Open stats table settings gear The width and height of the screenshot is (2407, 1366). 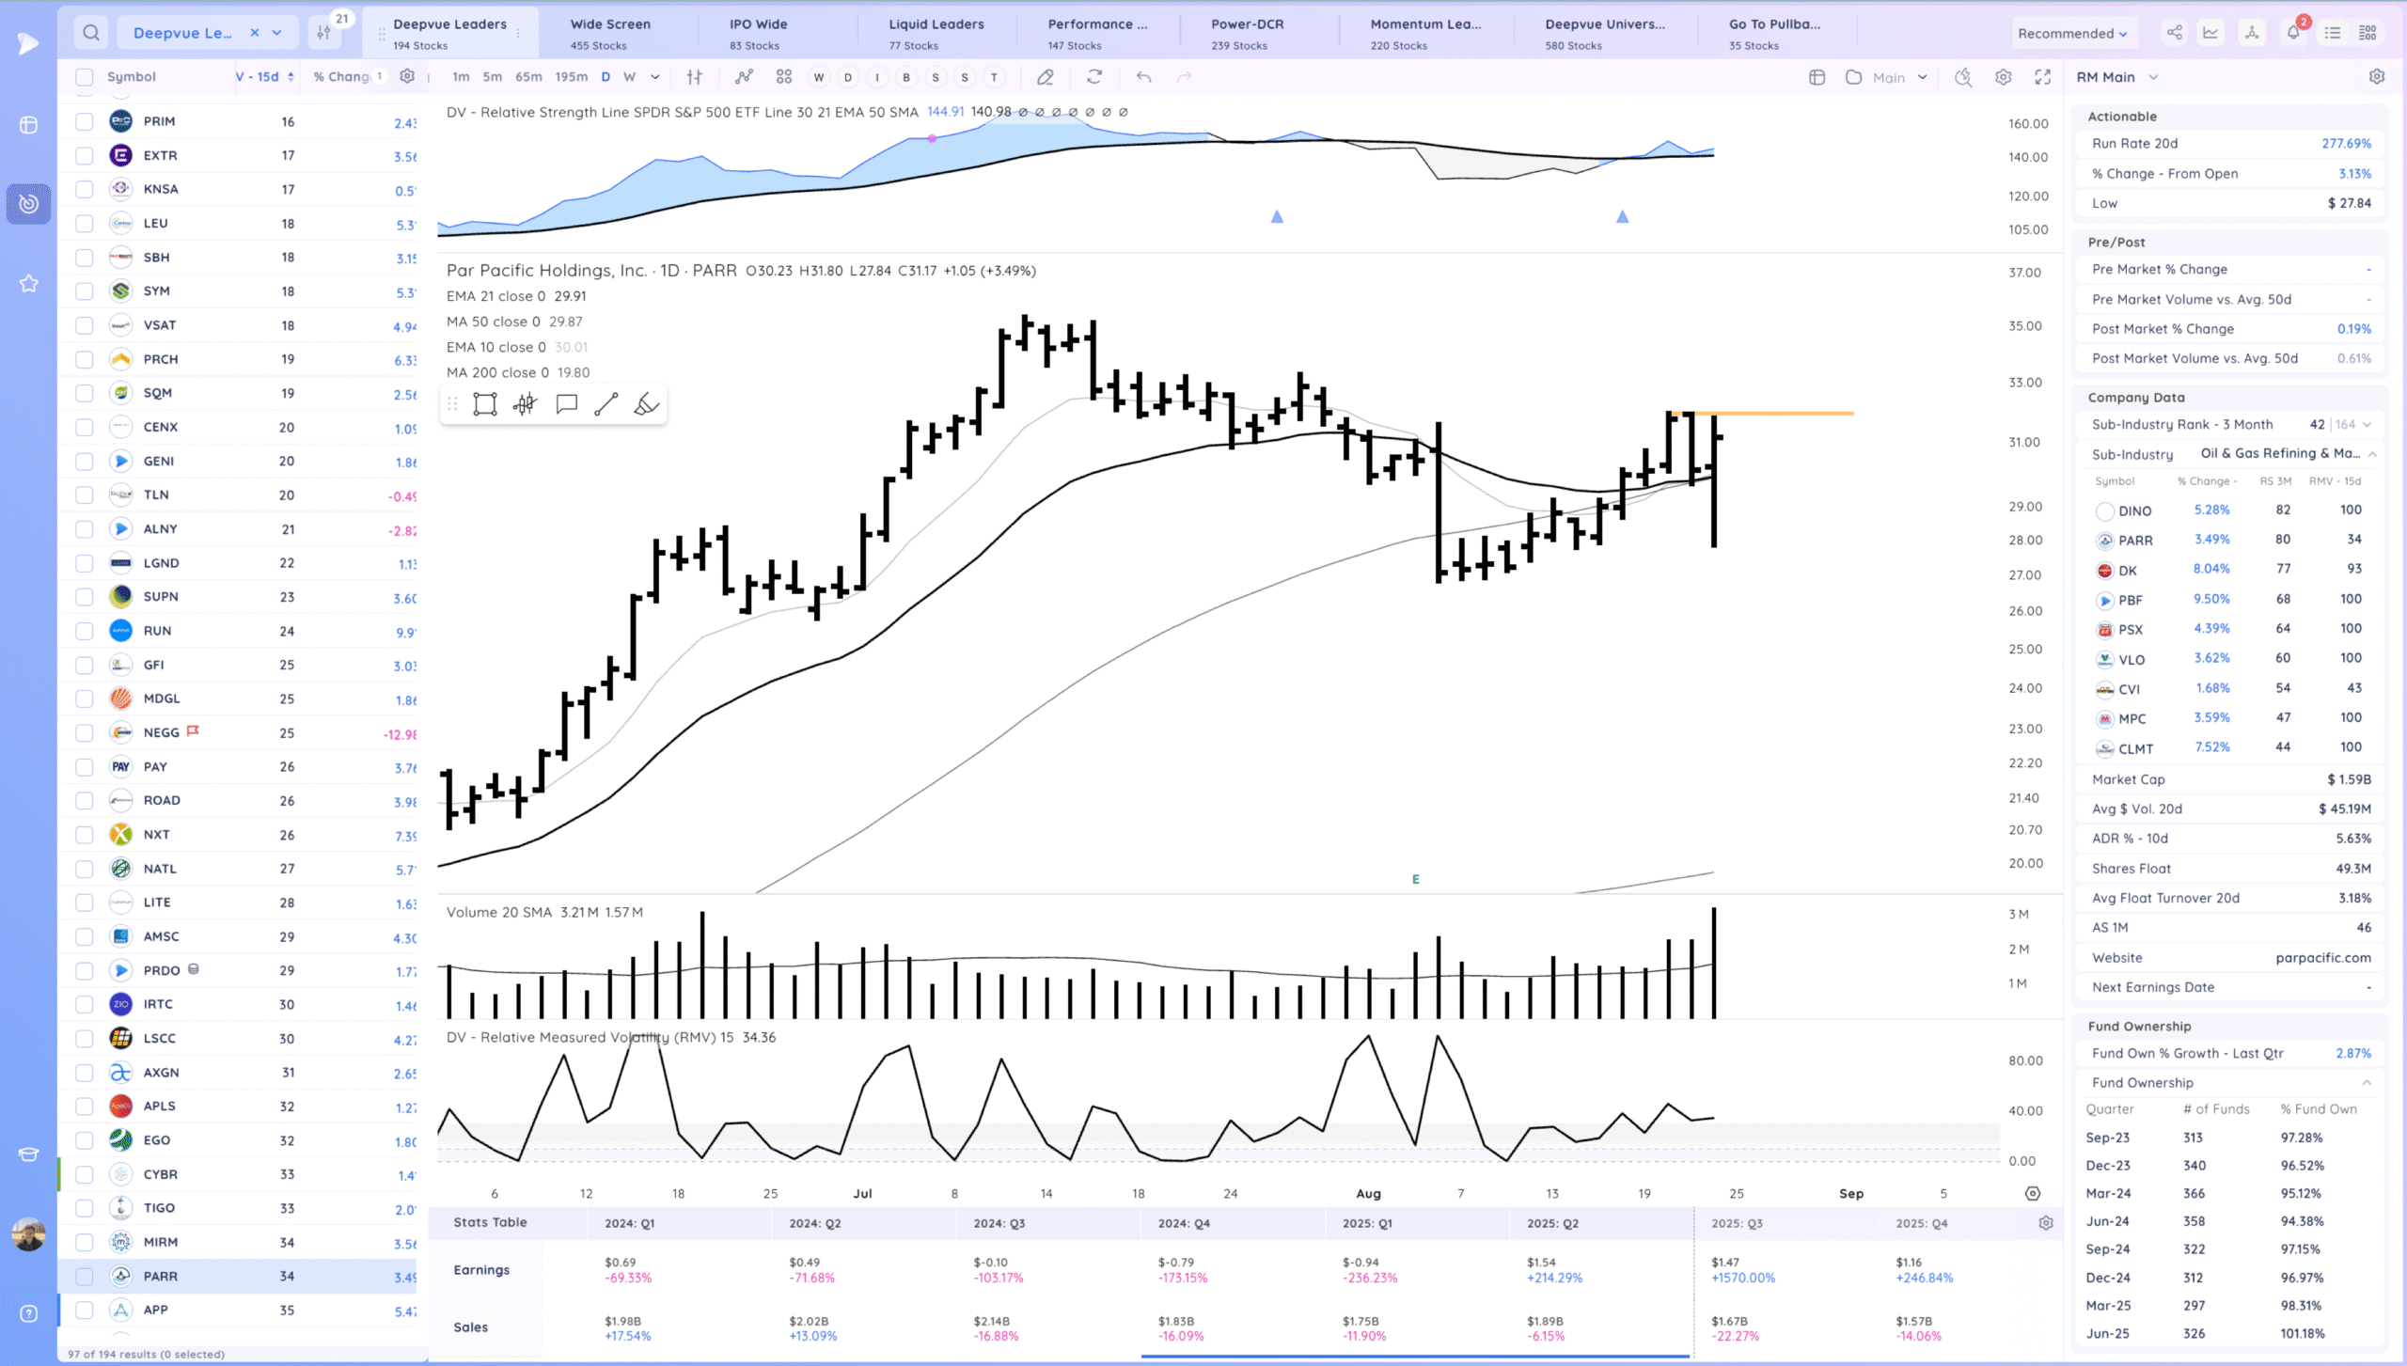click(x=2046, y=1223)
